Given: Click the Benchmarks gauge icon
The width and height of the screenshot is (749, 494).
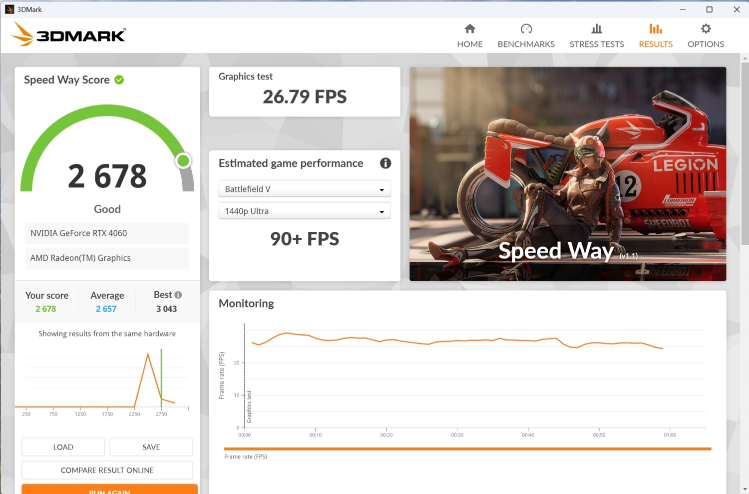Looking at the screenshot, I should (x=526, y=28).
